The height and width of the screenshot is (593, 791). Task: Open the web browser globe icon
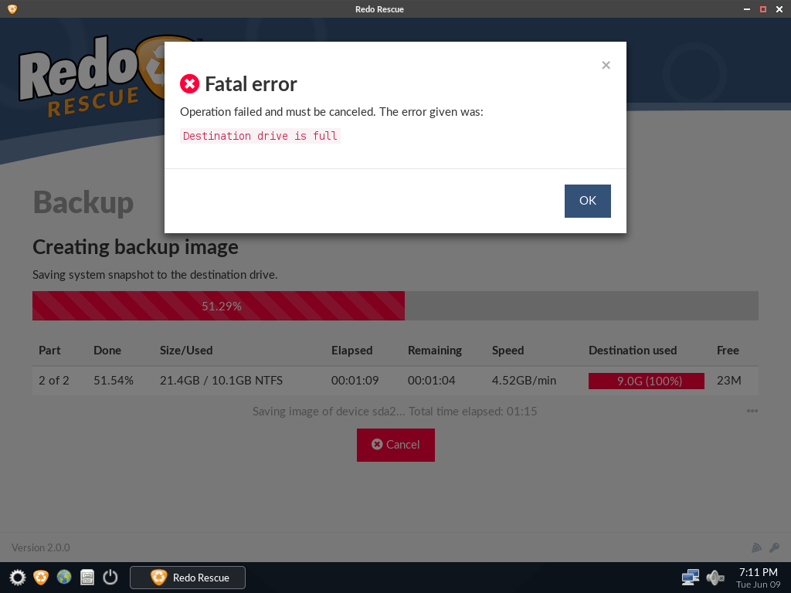coord(64,578)
